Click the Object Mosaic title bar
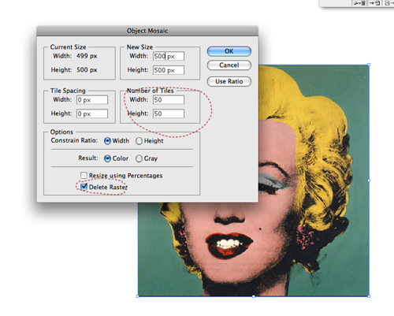Viewport: 394px width, 316px height. (x=147, y=31)
